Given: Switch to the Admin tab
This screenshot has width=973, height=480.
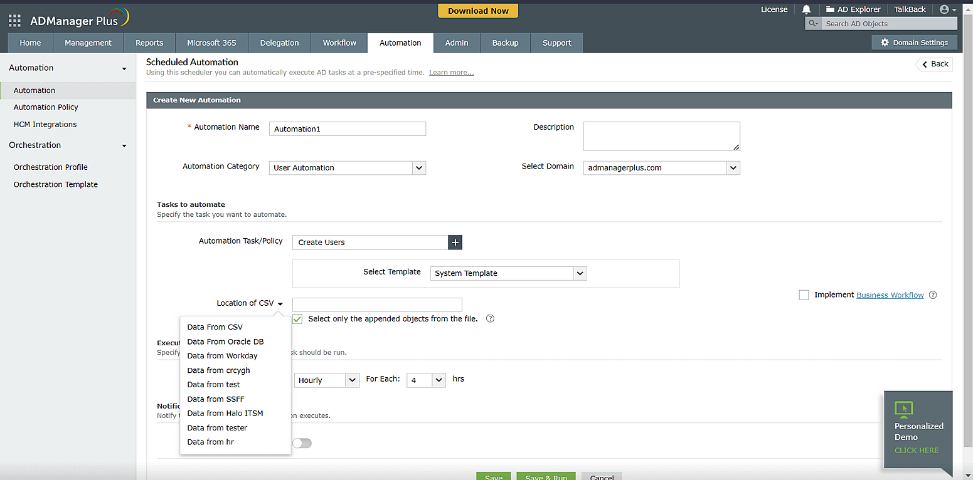Looking at the screenshot, I should 457,43.
